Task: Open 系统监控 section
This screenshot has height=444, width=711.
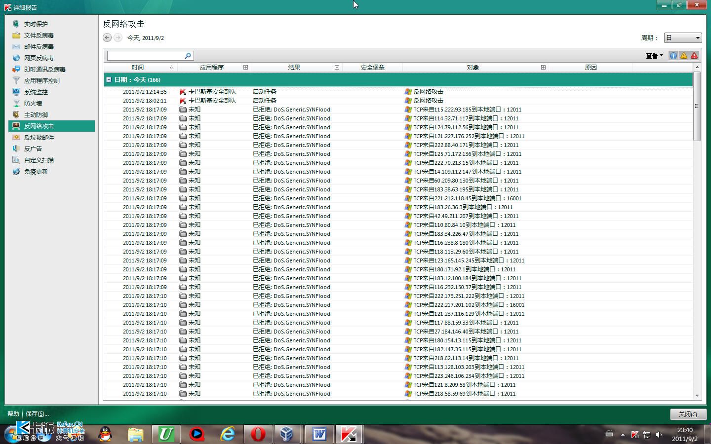Action: pyautogui.click(x=36, y=92)
